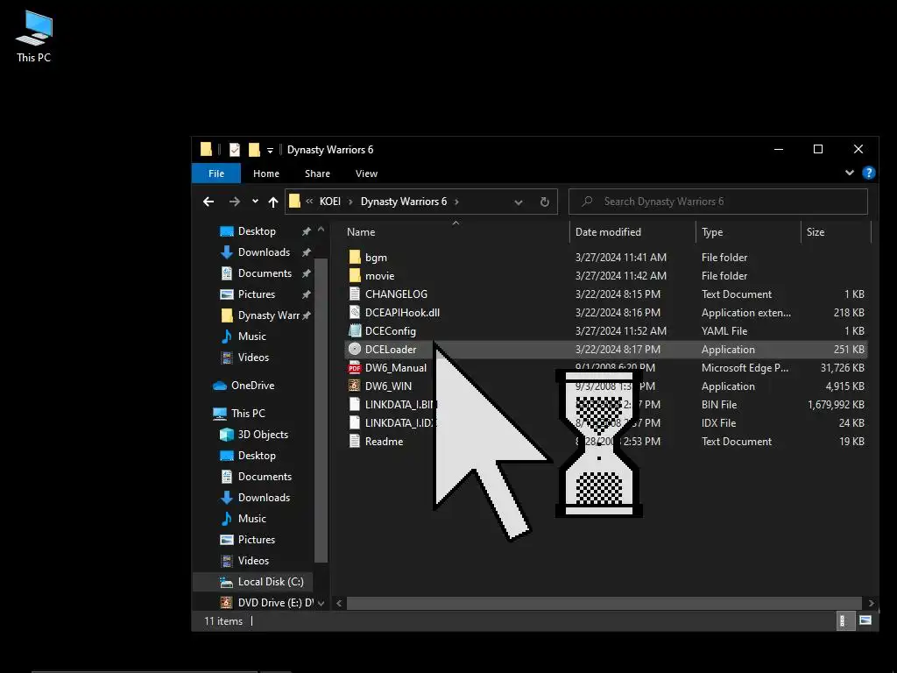Go back with the Back arrow
The height and width of the screenshot is (673, 897).
208,202
